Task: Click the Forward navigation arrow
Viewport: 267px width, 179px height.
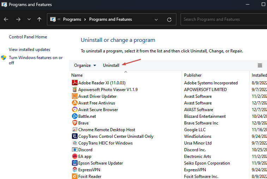Action: click(x=18, y=20)
